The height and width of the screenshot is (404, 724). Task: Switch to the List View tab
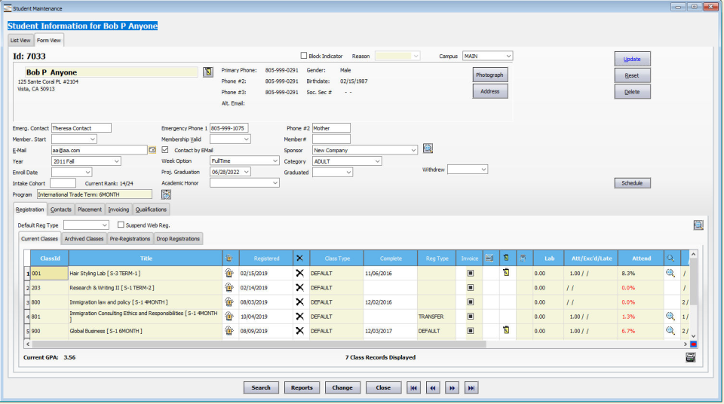pyautogui.click(x=20, y=40)
